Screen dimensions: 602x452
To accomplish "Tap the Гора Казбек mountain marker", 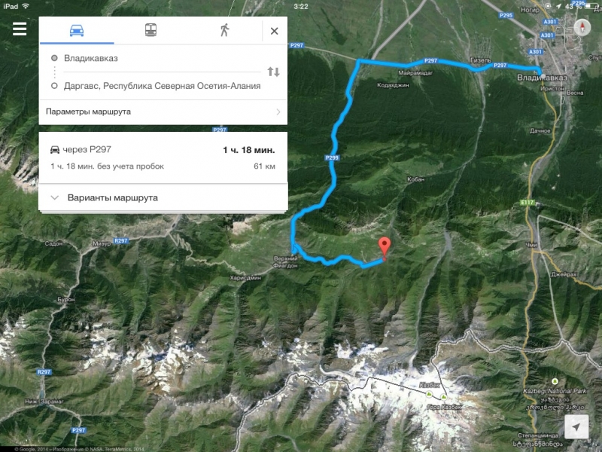I will (x=444, y=396).
